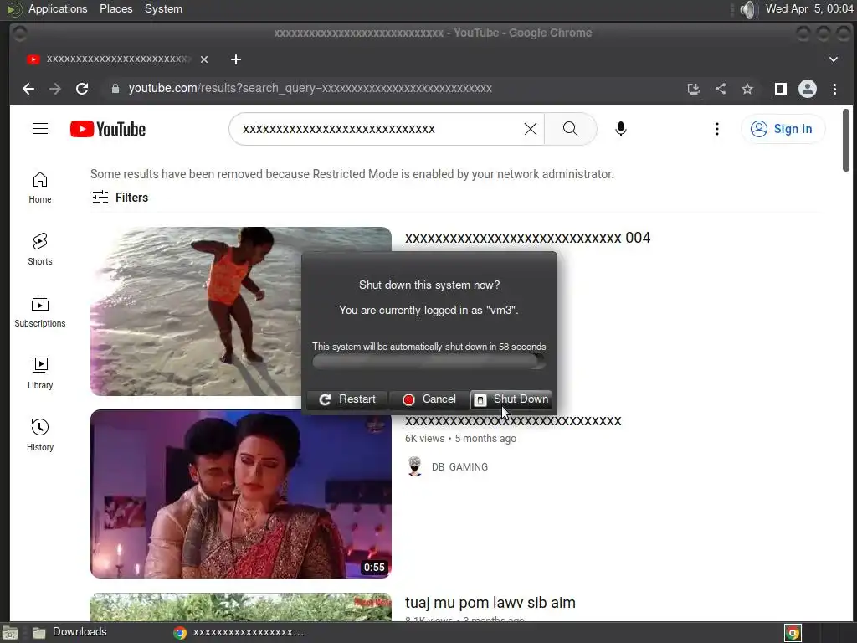The width and height of the screenshot is (857, 643).
Task: Switch to the Downloads taskbar window
Action: click(70, 632)
